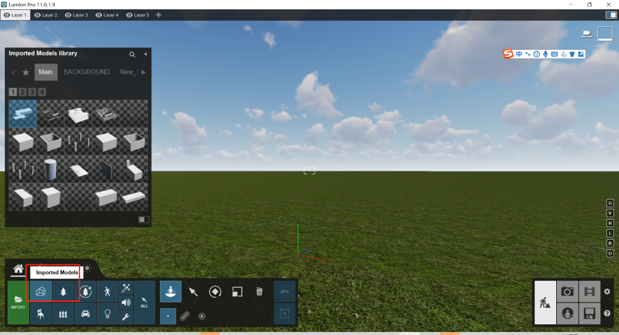Open the Lights bulb category

(x=107, y=314)
